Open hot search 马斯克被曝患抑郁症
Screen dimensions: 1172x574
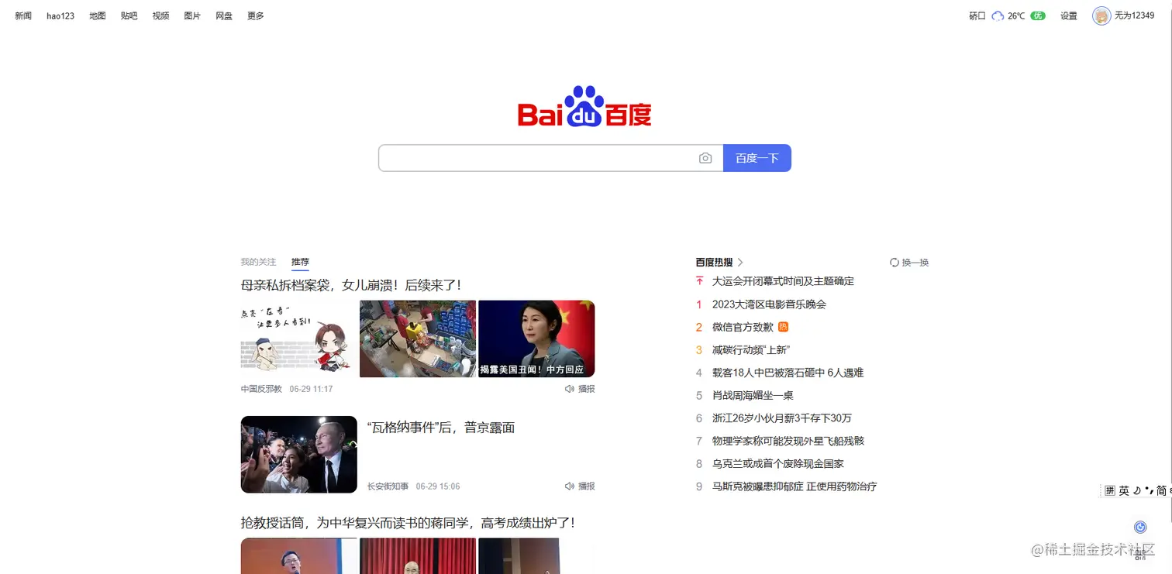[x=795, y=486]
